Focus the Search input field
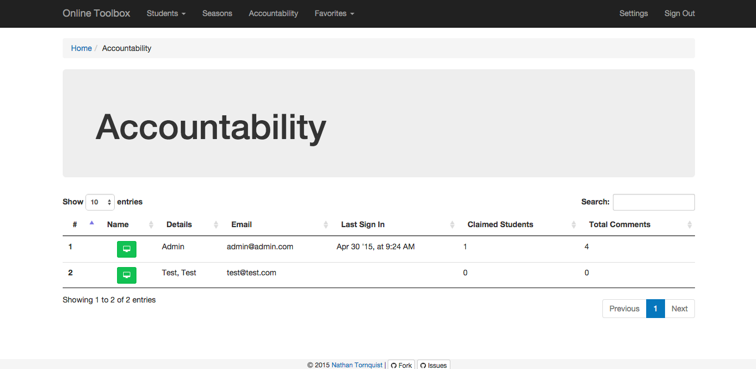The width and height of the screenshot is (756, 369). (654, 202)
